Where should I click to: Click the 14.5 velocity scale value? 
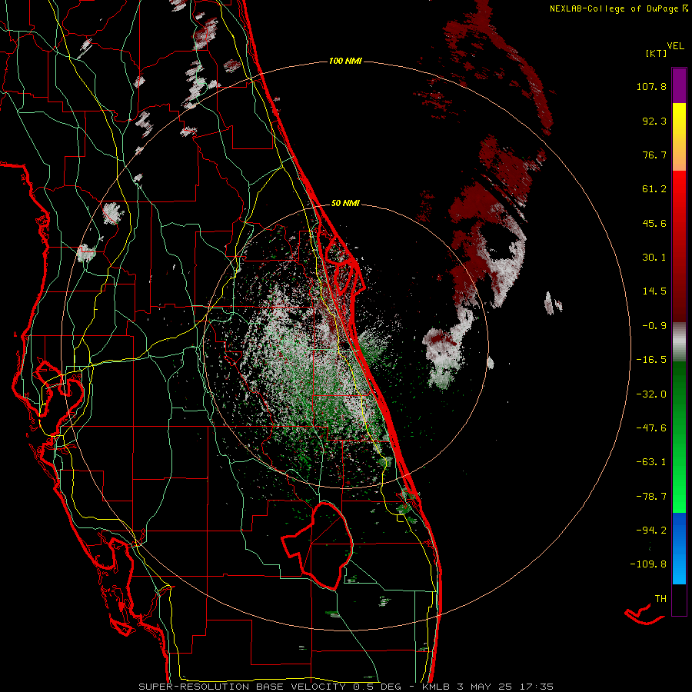pos(654,291)
